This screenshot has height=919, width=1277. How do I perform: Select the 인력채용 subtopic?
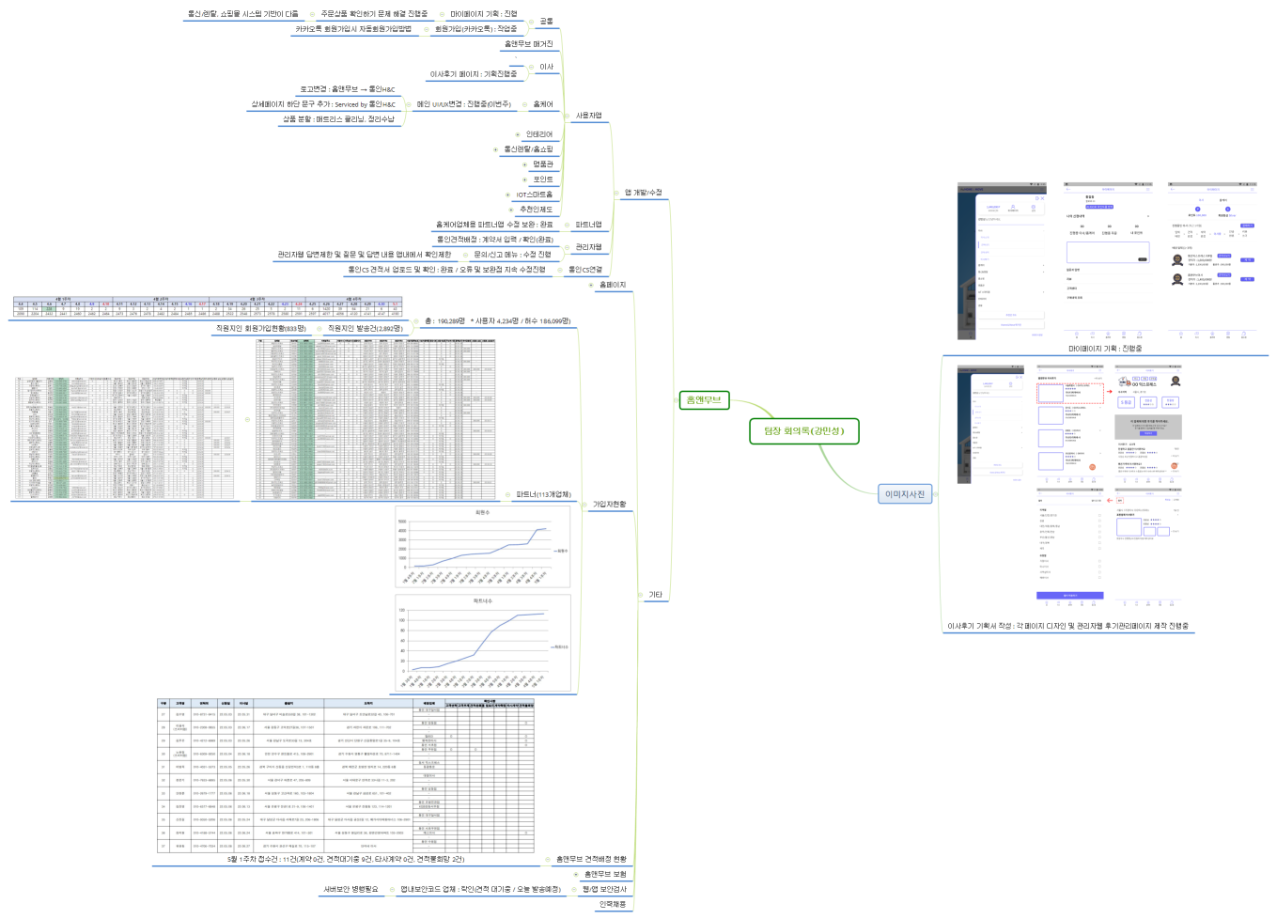tap(613, 904)
